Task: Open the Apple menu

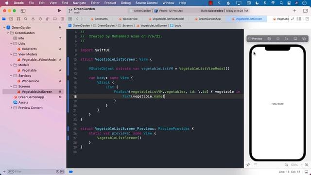Action: click(7, 3)
